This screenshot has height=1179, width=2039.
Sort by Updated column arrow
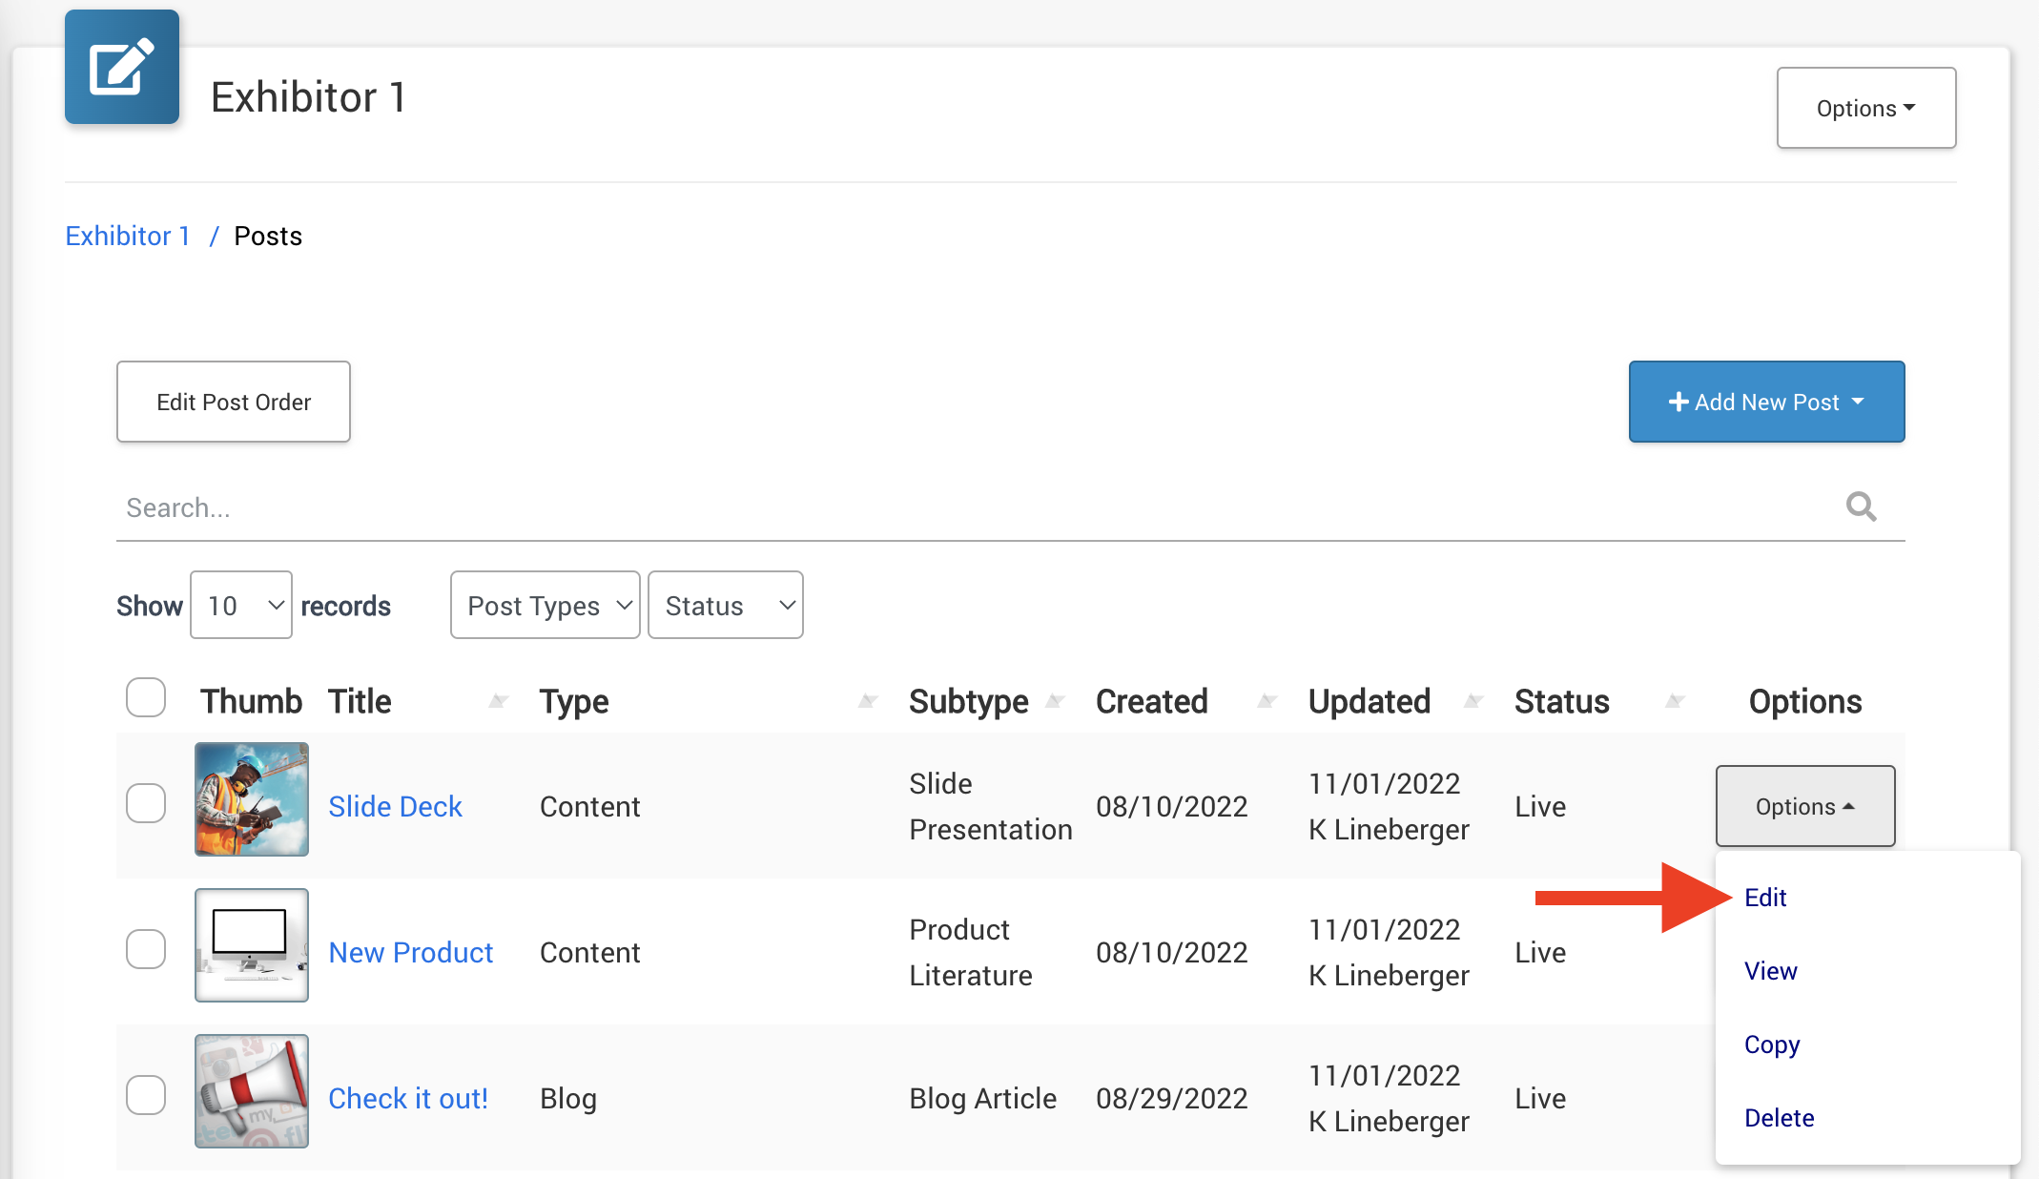[1473, 702]
